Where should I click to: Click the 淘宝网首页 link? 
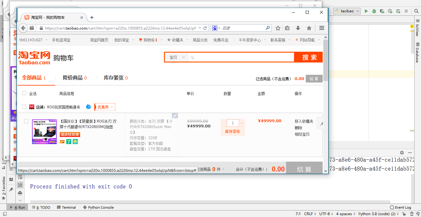coord(99,40)
